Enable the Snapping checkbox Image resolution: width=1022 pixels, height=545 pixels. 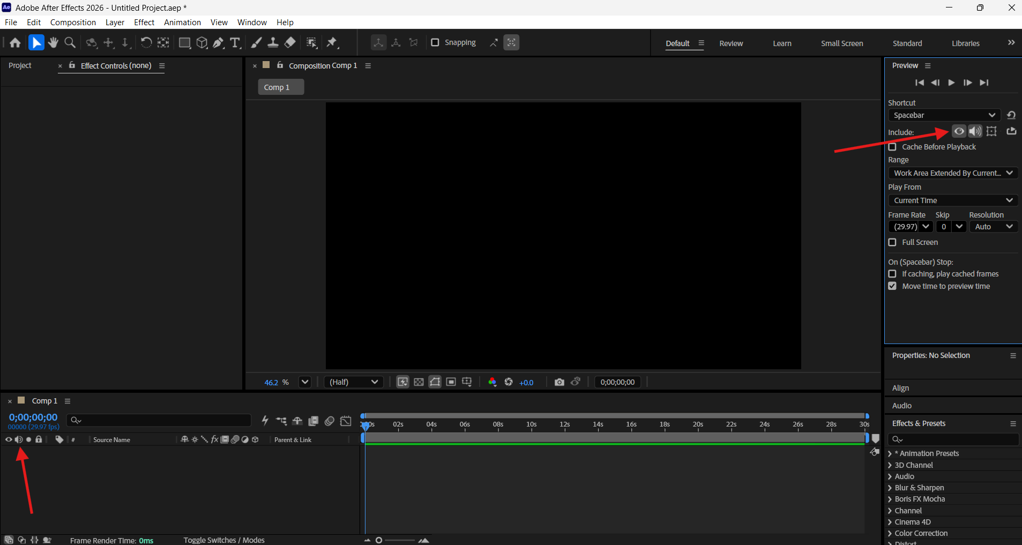click(x=435, y=42)
